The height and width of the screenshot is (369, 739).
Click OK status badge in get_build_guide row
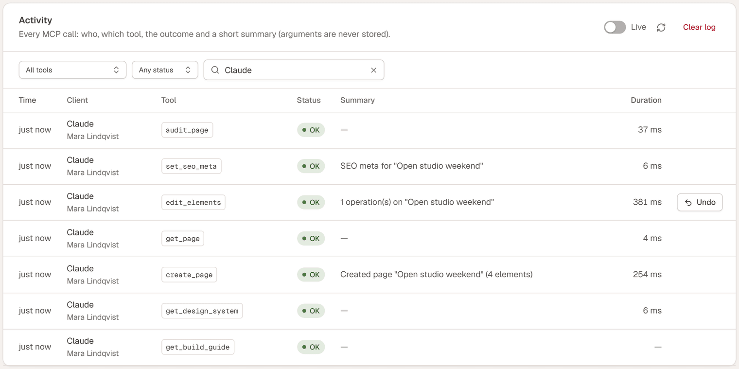tap(311, 347)
